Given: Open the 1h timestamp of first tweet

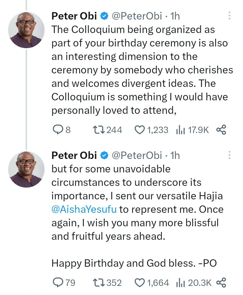Looking at the screenshot, I should (x=175, y=16).
